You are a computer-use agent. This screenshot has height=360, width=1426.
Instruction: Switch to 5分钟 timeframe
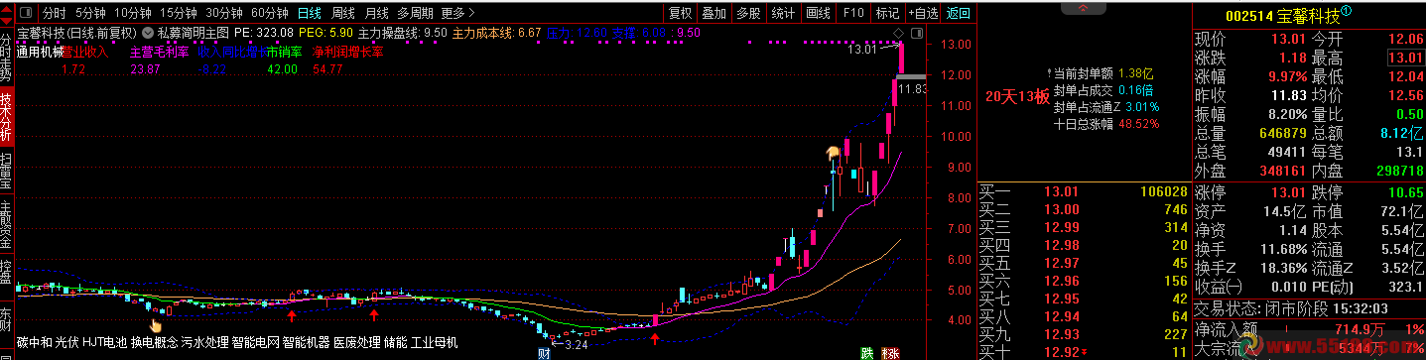pos(89,13)
